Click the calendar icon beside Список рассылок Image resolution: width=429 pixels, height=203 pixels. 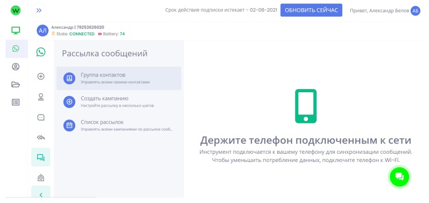pos(69,126)
